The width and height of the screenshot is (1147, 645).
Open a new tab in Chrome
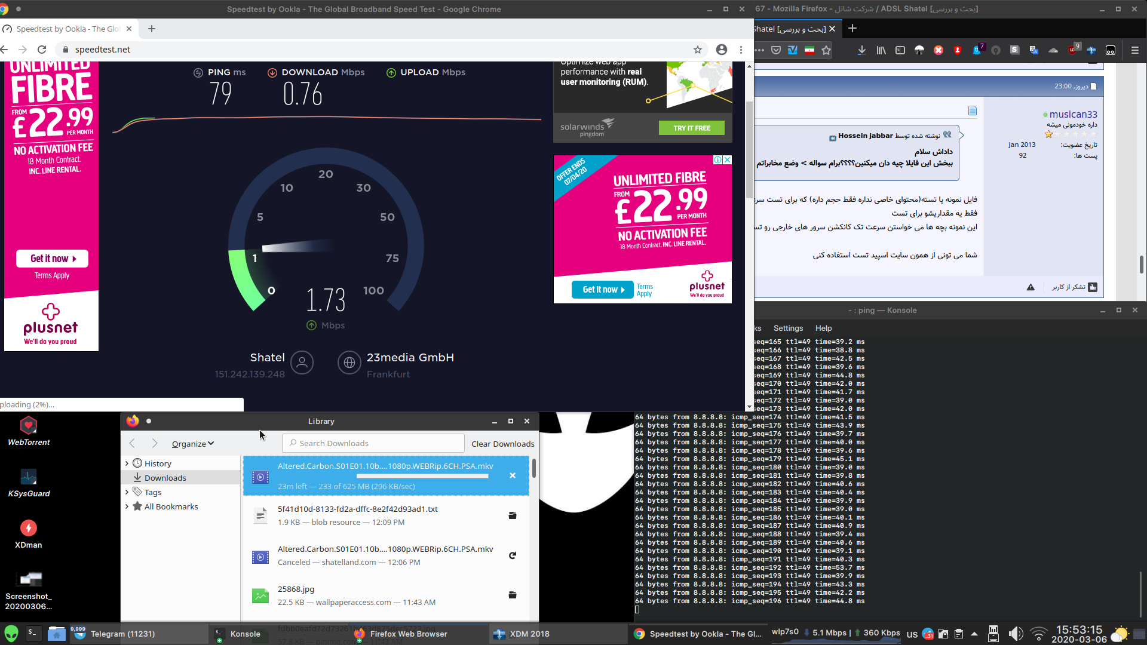pos(152,29)
